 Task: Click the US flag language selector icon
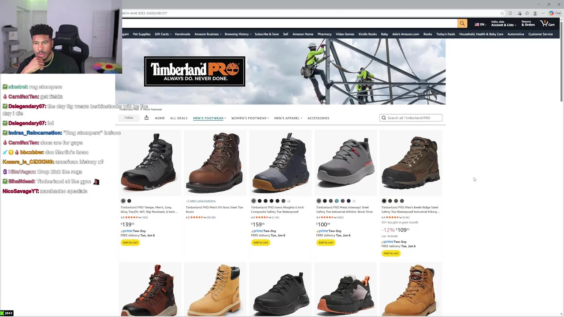pos(477,24)
